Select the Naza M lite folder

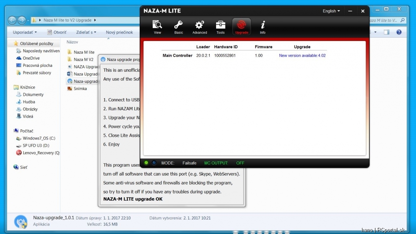81,52
